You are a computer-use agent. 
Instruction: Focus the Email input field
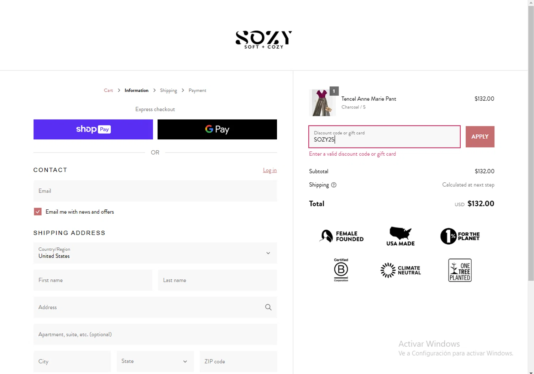tap(155, 191)
